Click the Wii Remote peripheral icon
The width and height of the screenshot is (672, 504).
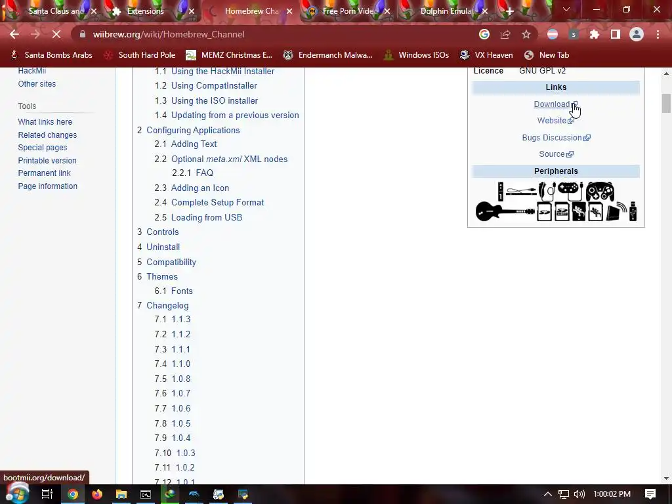(500, 191)
